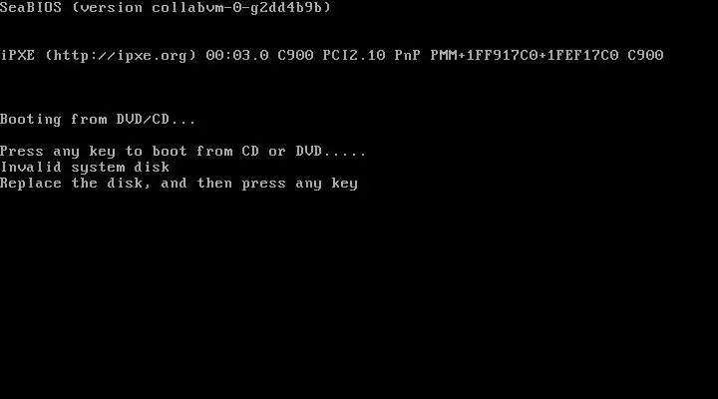Screen dimensions: 718x399
Task: Select the 'Booting from DVD/CD...' line
Action: [x=98, y=120]
